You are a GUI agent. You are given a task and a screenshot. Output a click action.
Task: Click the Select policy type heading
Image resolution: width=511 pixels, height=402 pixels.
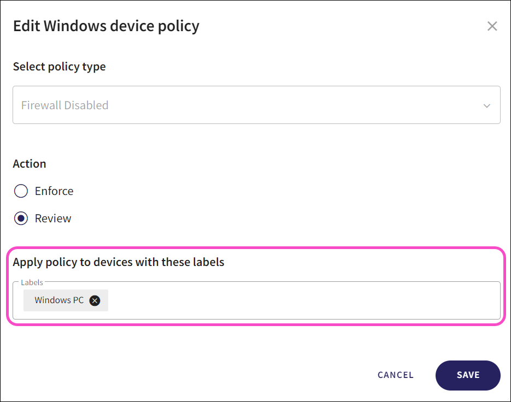59,67
